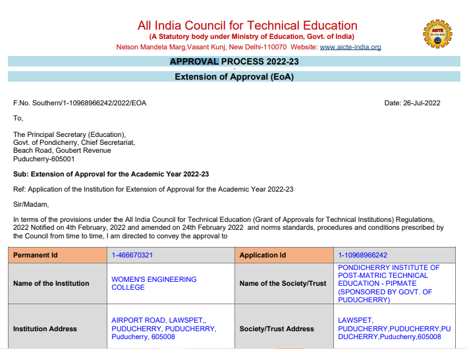Select the 'Puducherry-605001' line
Image resolution: width=467 pixels, height=349 pixels.
(x=43, y=159)
